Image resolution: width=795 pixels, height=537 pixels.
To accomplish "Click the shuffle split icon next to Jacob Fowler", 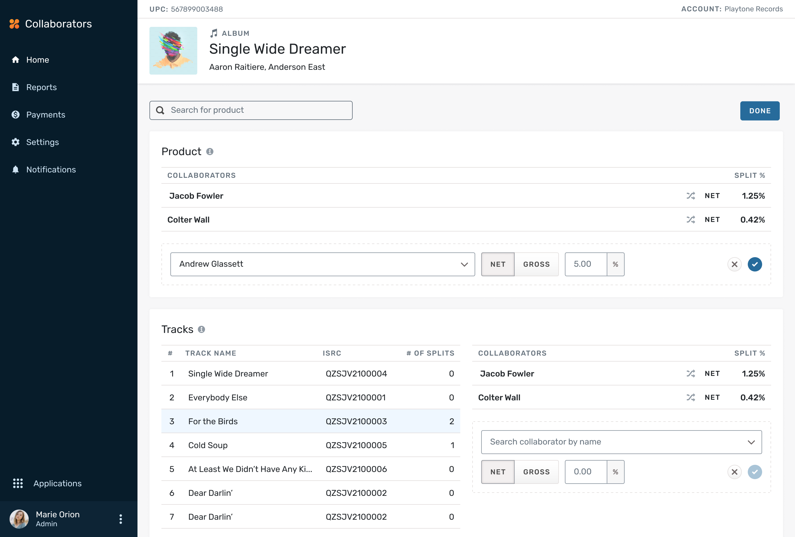I will pyautogui.click(x=691, y=196).
